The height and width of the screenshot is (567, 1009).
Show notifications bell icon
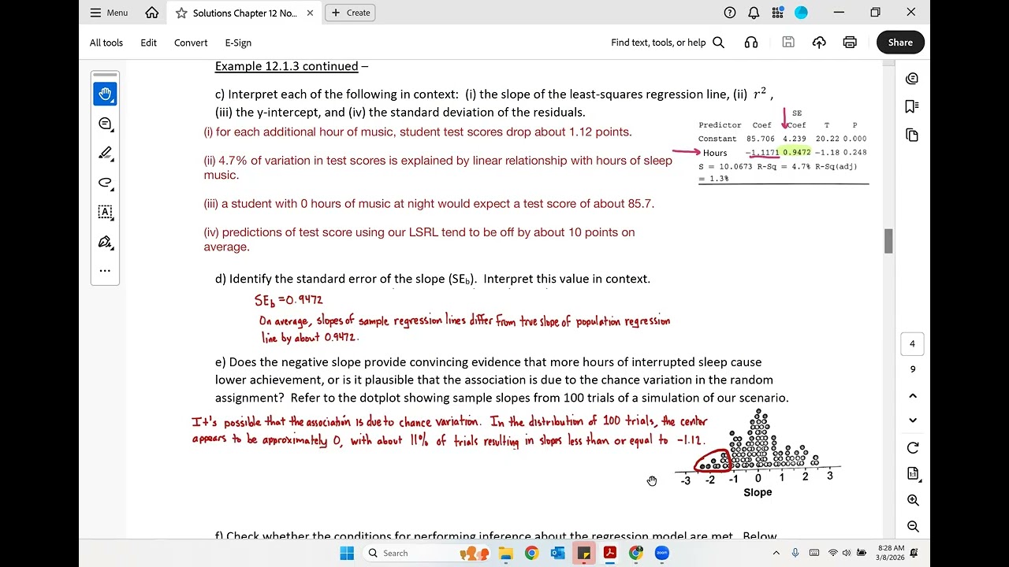pos(754,13)
